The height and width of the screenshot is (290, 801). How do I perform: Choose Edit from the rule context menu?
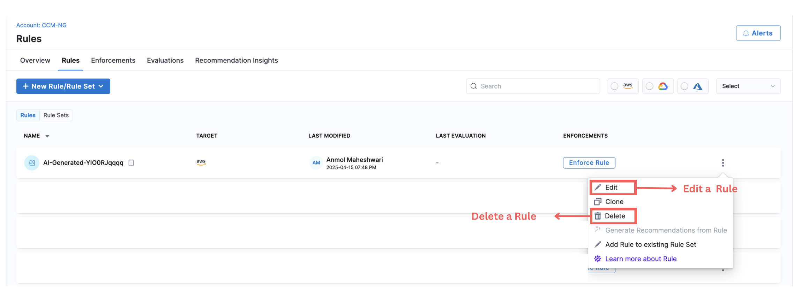pyautogui.click(x=611, y=188)
